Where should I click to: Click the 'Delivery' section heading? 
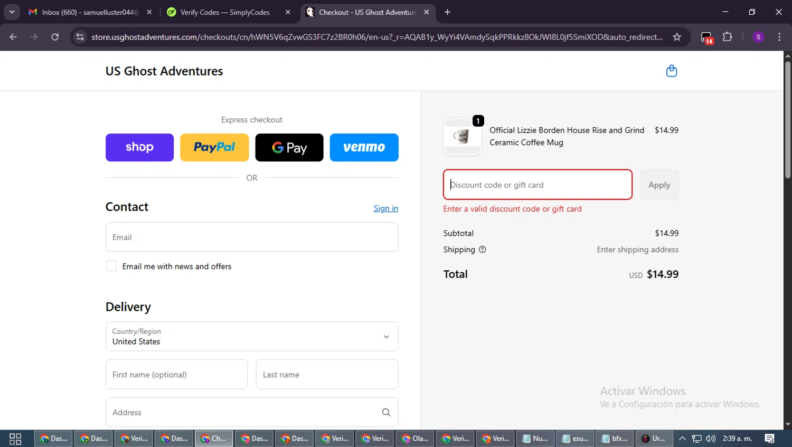[x=128, y=307]
